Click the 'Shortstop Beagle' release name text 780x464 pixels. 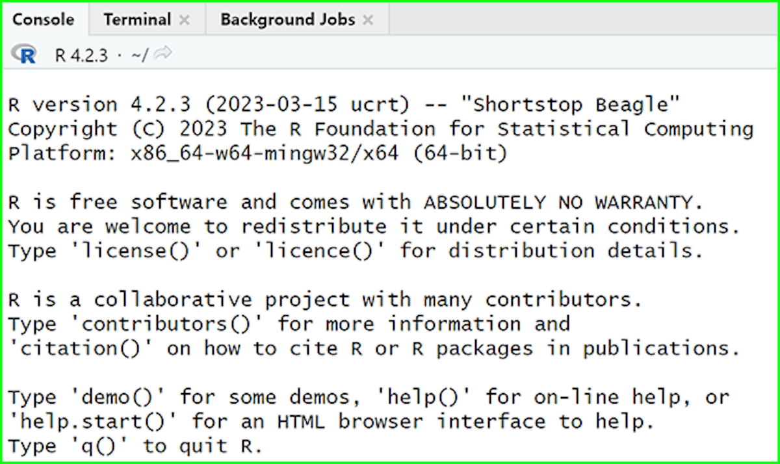(x=572, y=104)
